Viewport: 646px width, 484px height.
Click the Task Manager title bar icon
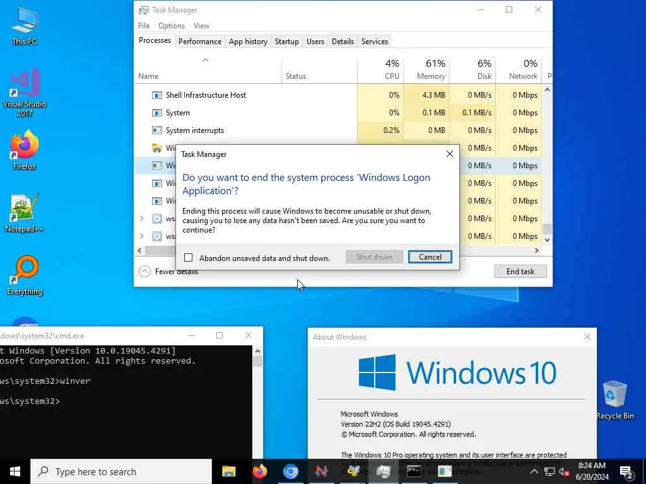click(144, 10)
